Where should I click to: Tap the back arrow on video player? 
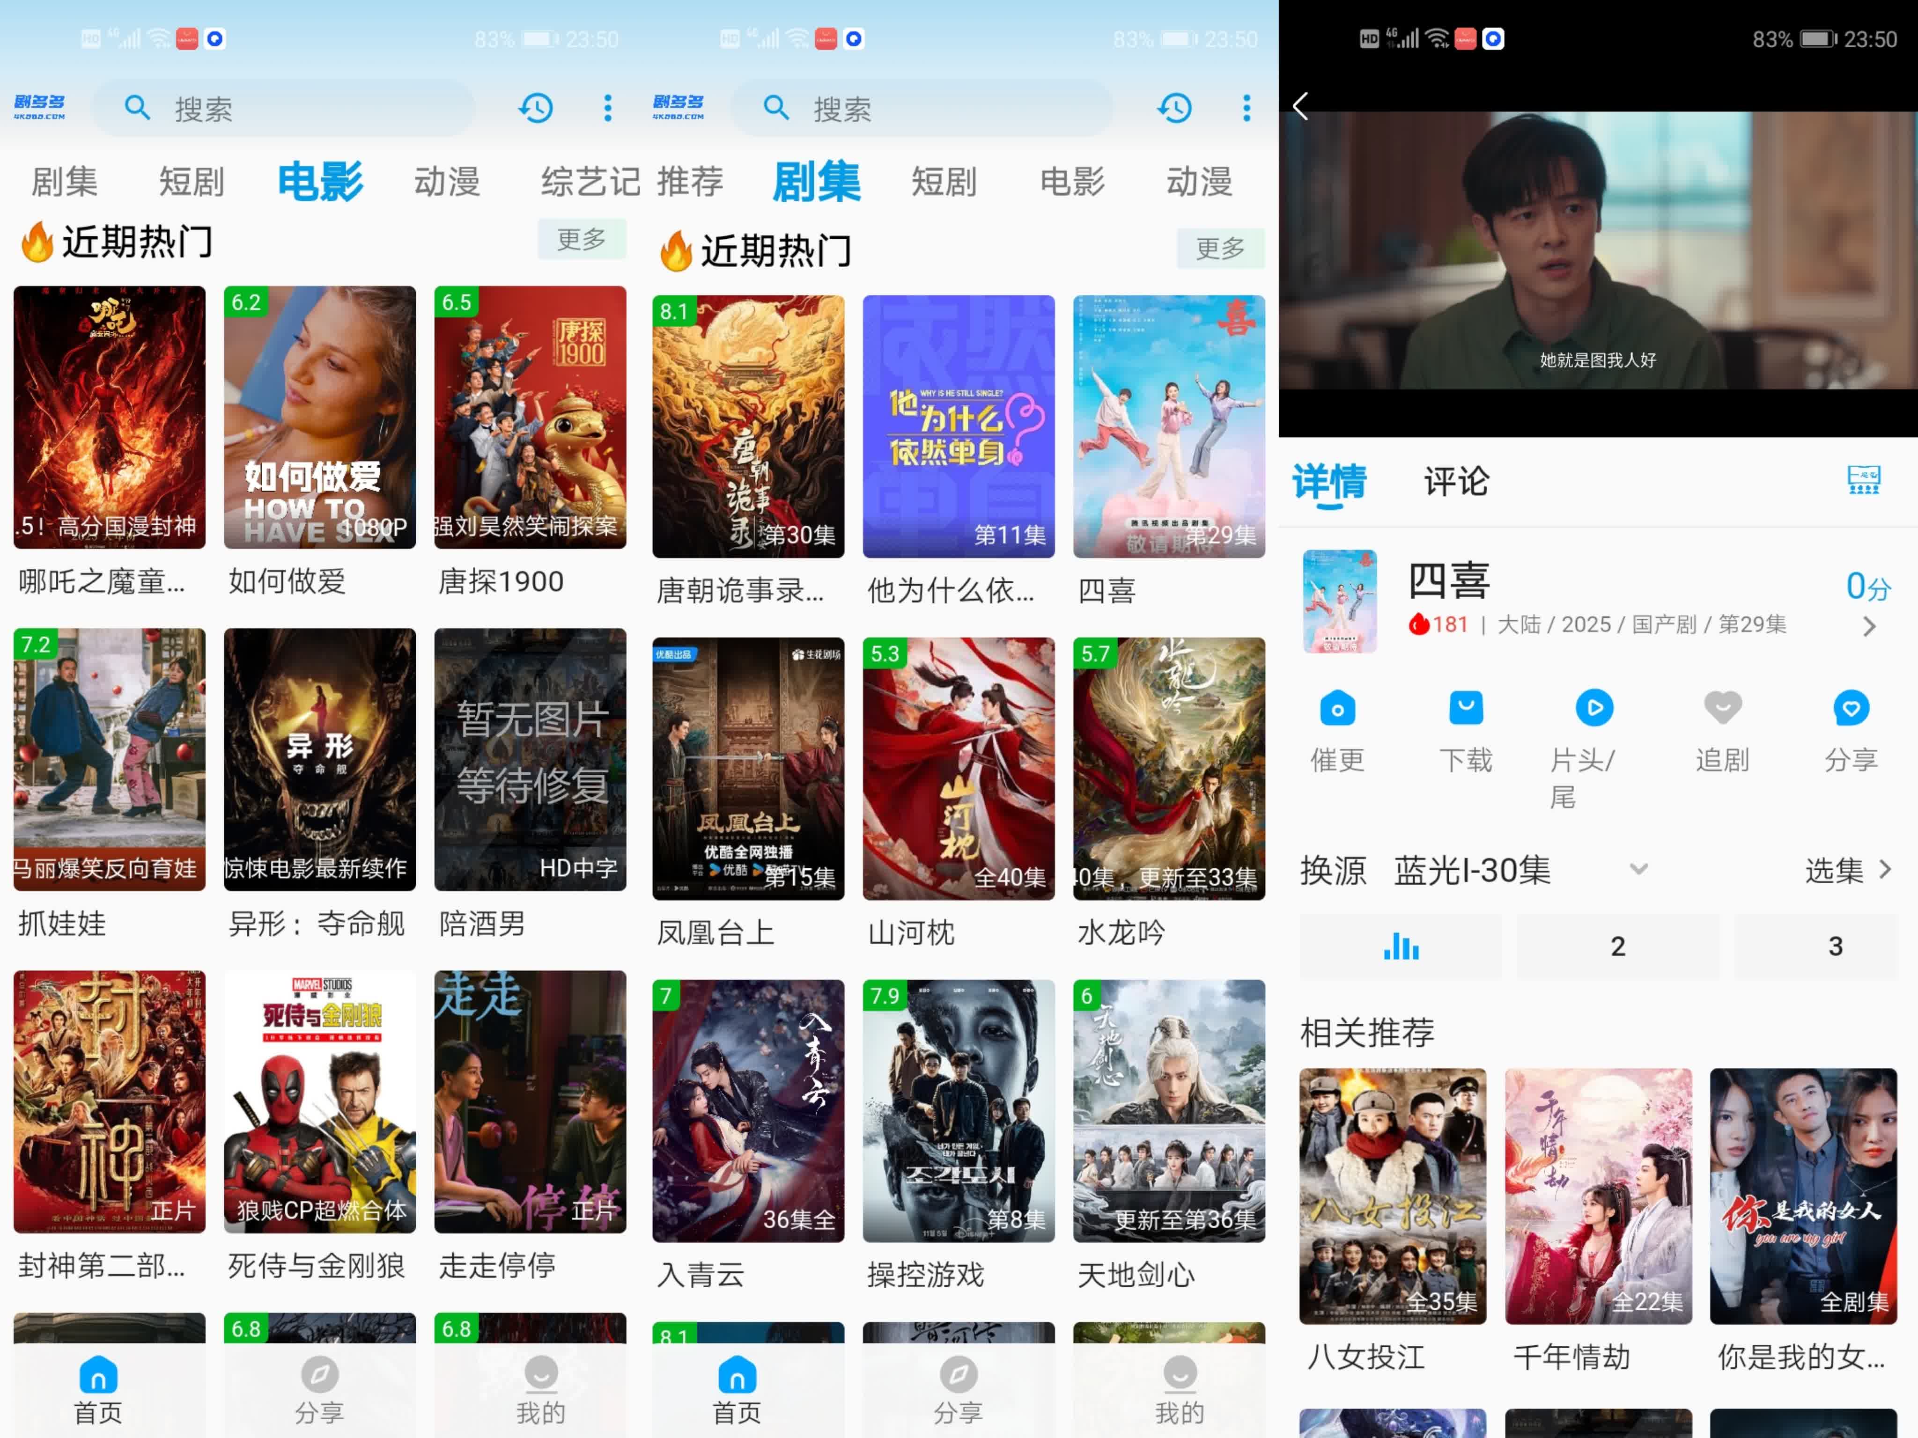click(x=1300, y=106)
